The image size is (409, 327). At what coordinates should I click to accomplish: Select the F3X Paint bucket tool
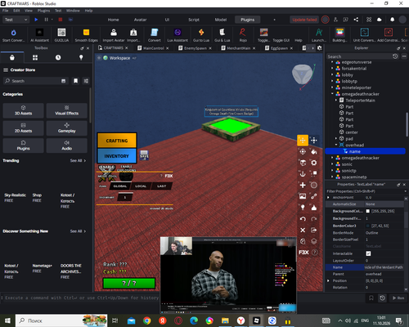[x=314, y=151]
